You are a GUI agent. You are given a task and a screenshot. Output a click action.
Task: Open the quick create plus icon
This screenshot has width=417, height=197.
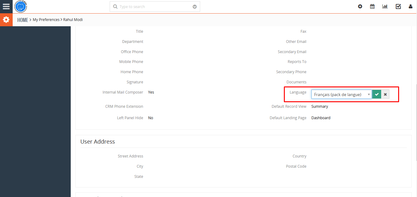point(360,6)
